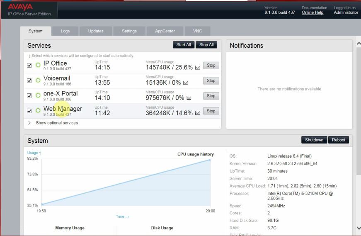Screen dimensions: 361x236
Task: Open usage graph icon for one-X Portal
Action: click(189, 98)
